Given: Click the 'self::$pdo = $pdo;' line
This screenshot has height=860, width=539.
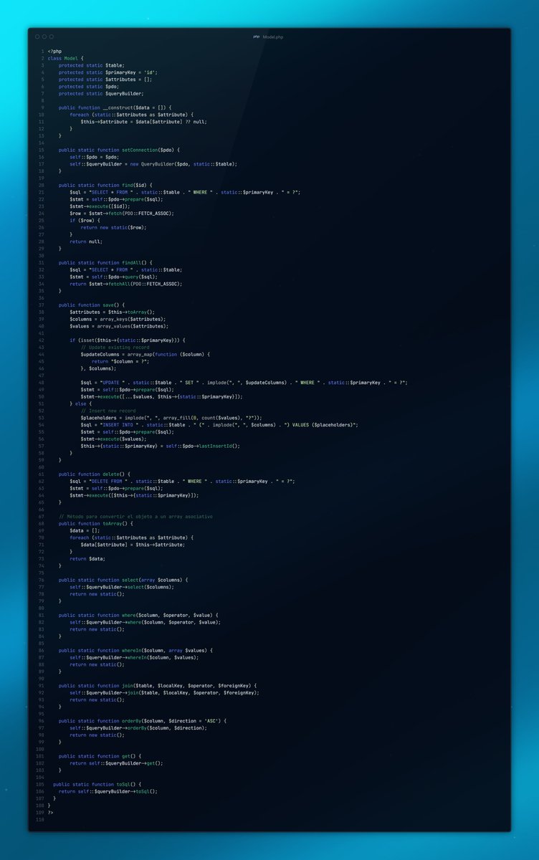Looking at the screenshot, I should tap(95, 157).
